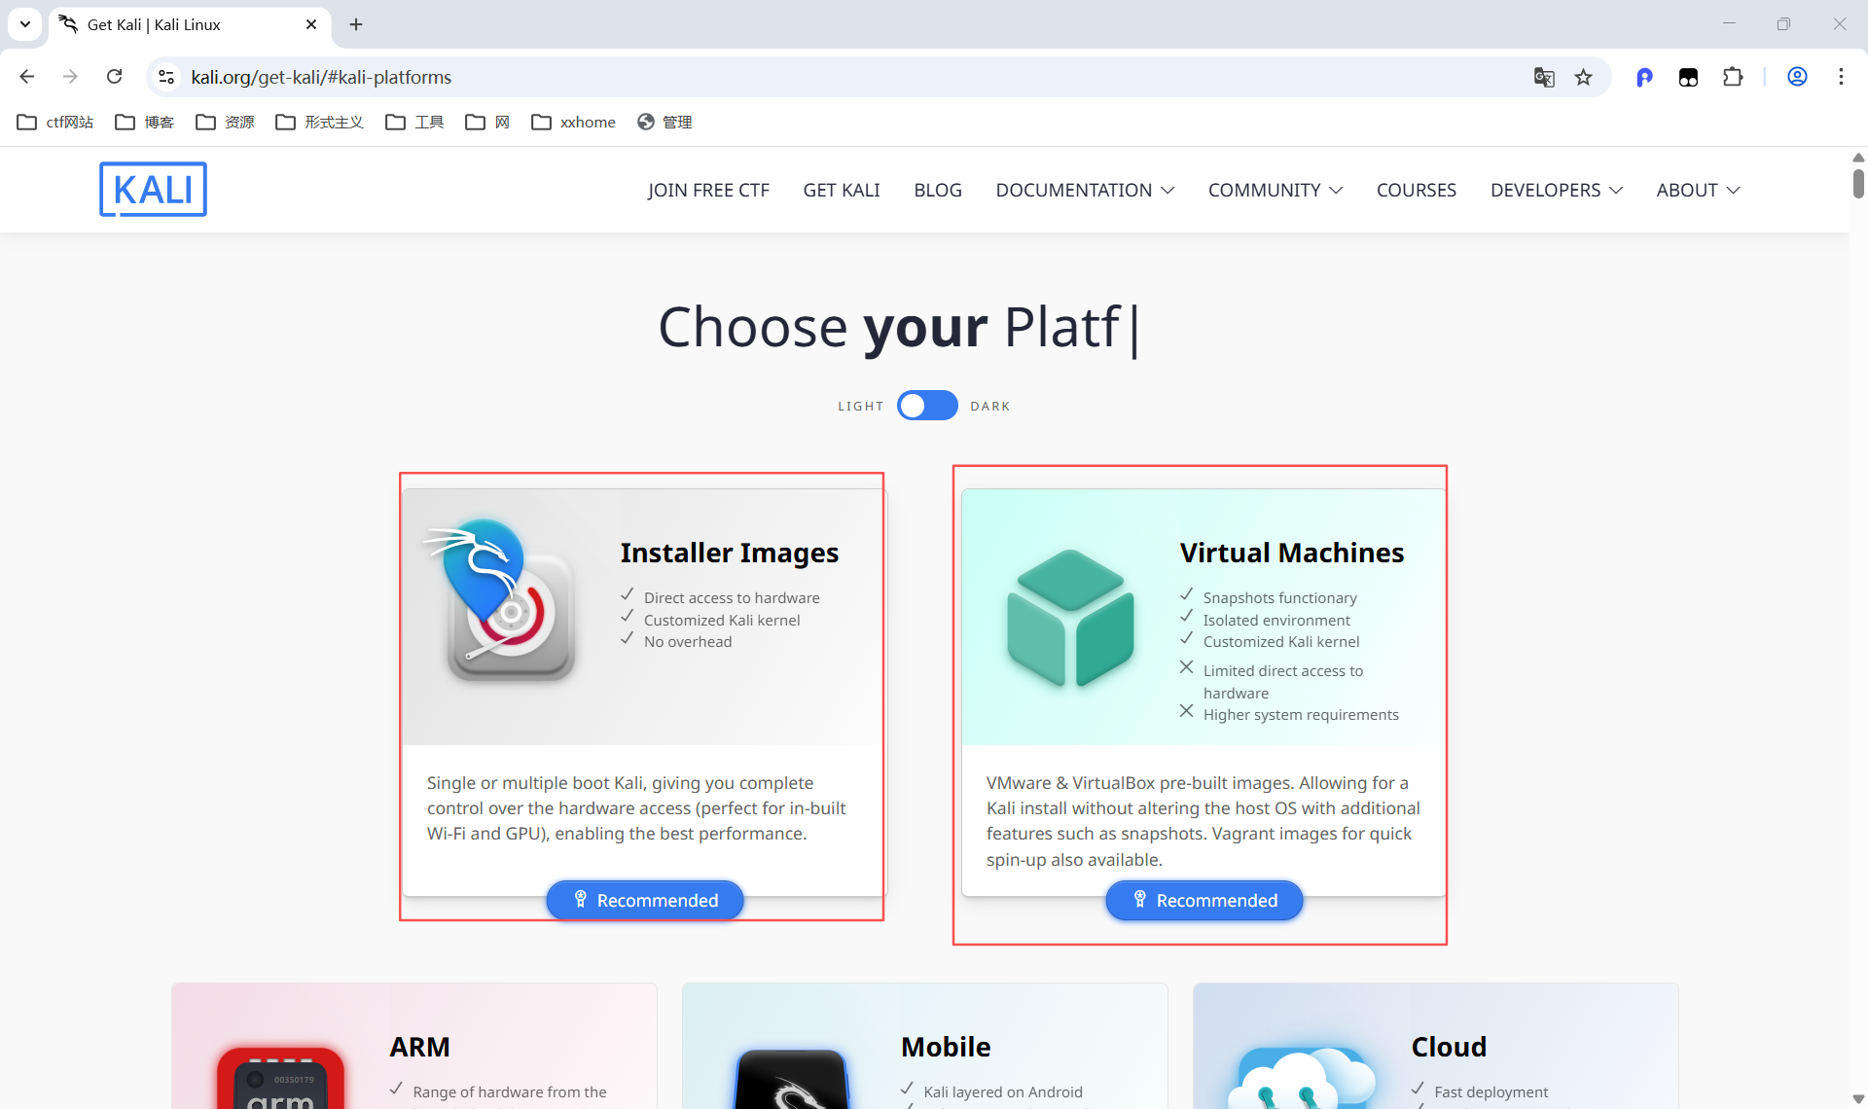Open the 资源 bookmark folder
This screenshot has height=1109, width=1868.
pos(225,122)
